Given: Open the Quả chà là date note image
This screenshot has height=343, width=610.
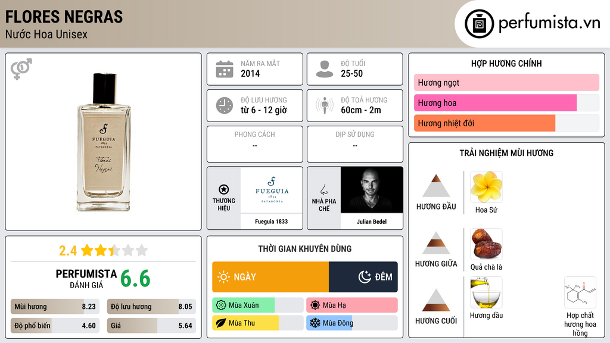Looking at the screenshot, I should pos(486,244).
